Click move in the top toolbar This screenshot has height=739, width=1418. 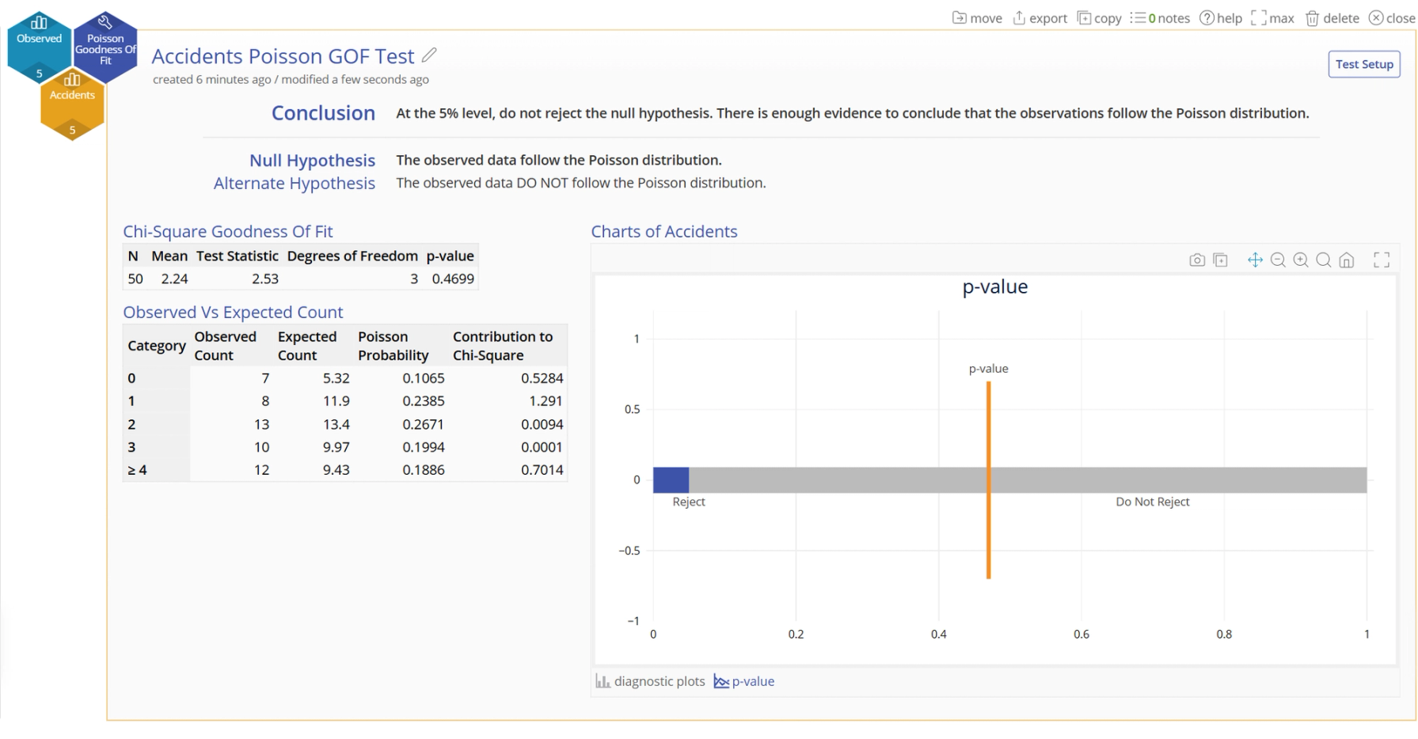coord(977,18)
